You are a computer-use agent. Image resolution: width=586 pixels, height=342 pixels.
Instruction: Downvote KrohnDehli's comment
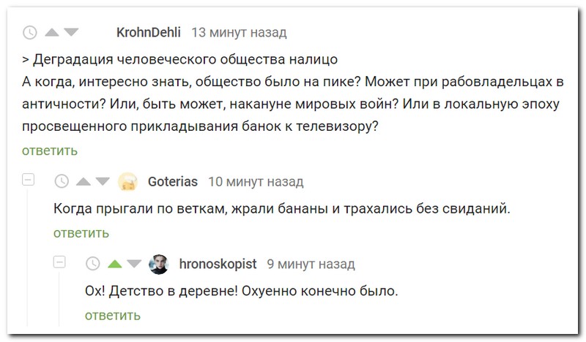(x=70, y=33)
